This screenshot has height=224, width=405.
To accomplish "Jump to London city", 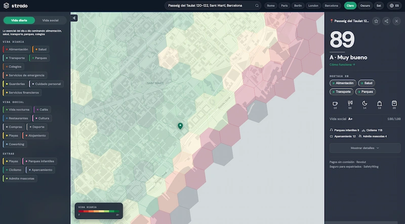I will [x=313, y=6].
